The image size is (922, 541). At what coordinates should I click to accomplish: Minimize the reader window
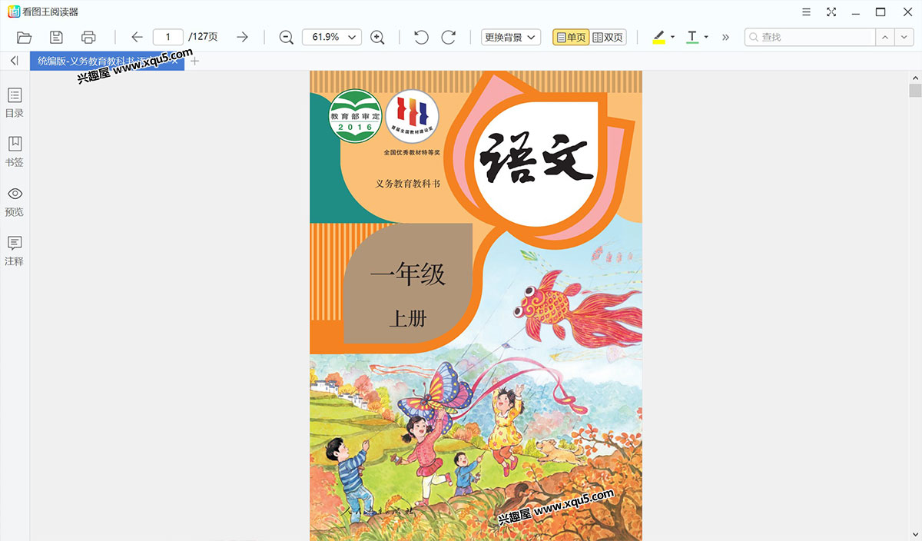[x=856, y=12]
